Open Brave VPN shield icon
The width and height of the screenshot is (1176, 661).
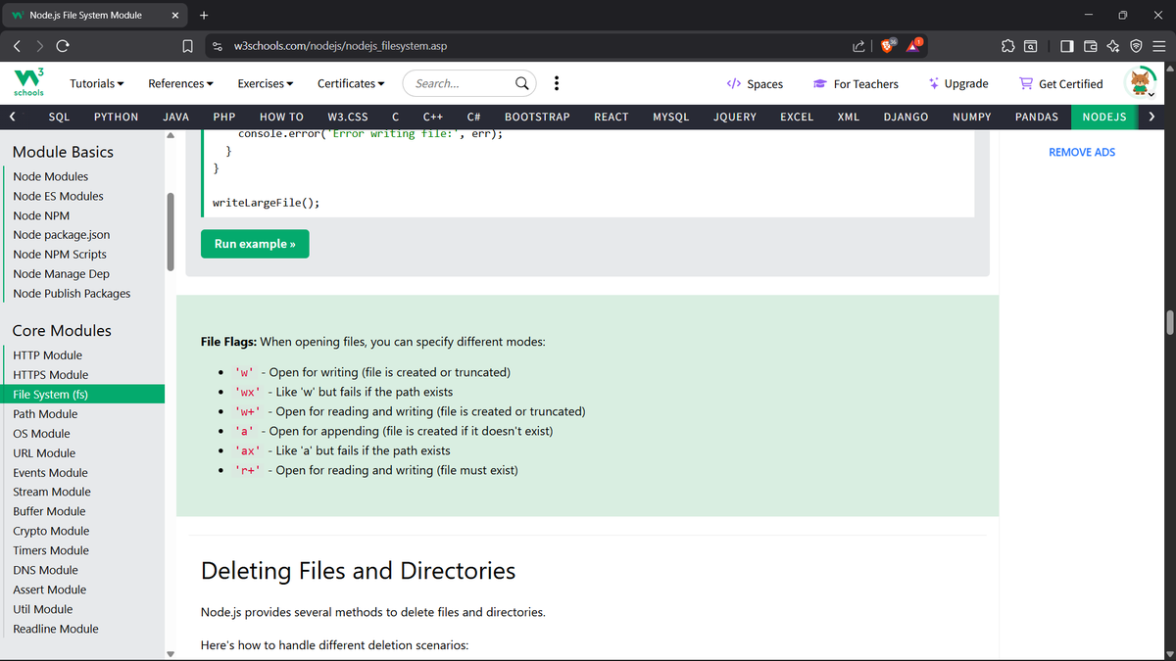coord(1135,46)
